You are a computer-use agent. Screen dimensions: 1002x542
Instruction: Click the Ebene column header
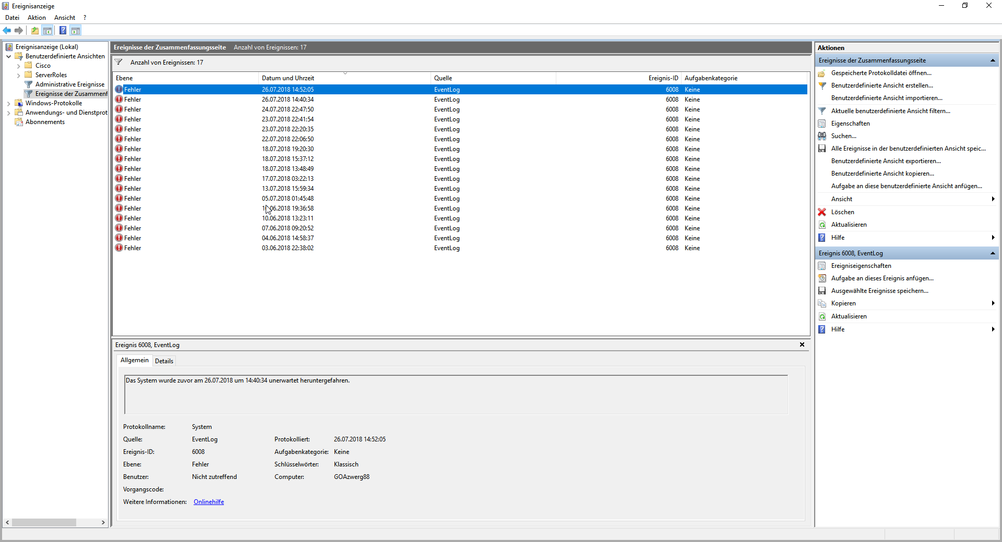[185, 78]
